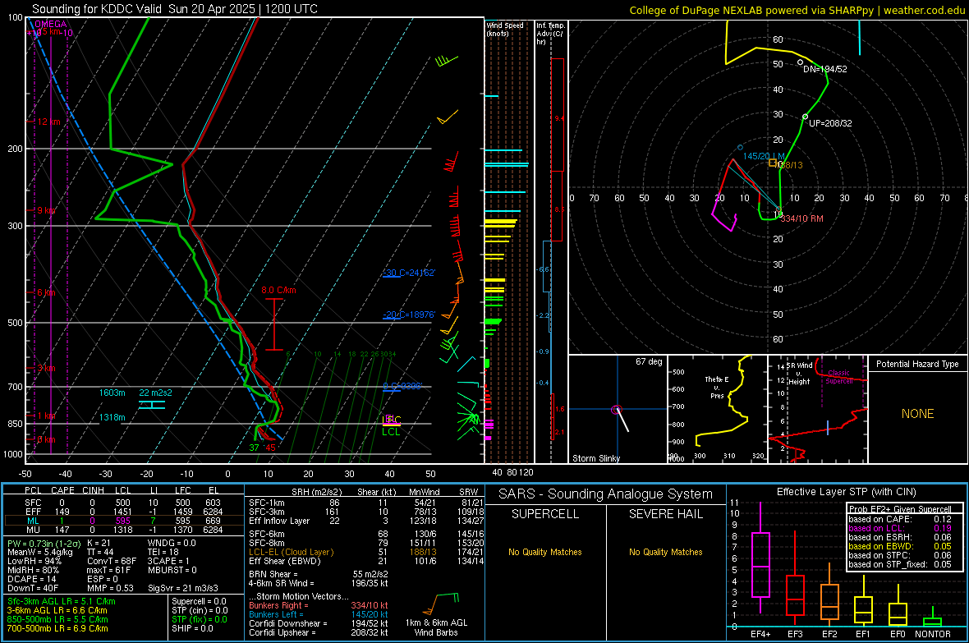Click the 'NONE' hazard type value
Viewport: 969px width, 643px height.
(917, 414)
